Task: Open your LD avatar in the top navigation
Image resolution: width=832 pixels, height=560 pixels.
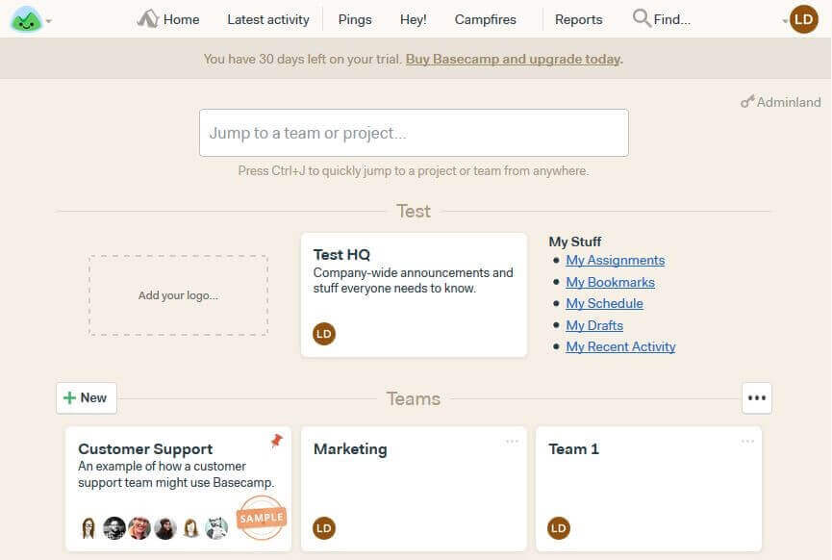Action: (804, 18)
